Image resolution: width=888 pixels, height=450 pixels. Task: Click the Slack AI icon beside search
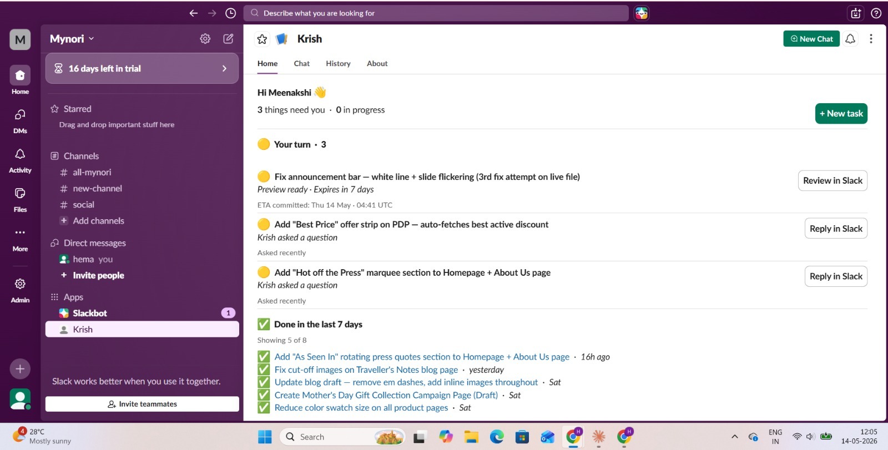[x=642, y=13]
